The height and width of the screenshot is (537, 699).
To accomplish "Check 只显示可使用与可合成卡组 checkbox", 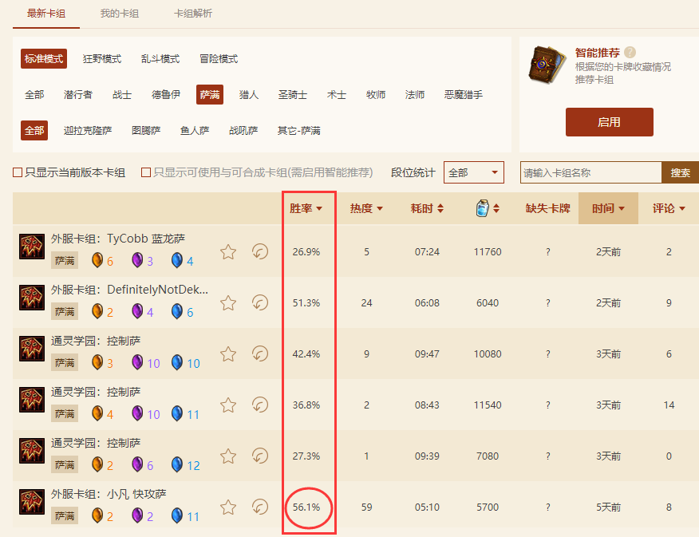I will pos(146,172).
